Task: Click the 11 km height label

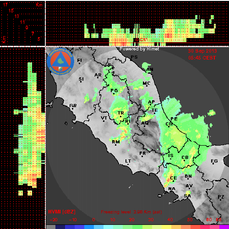Action: [22, 22]
